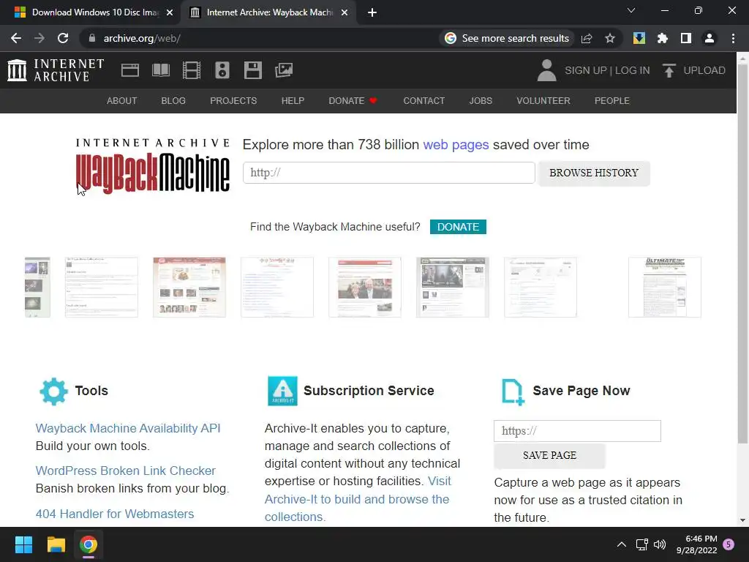
Task: Show hidden system tray icons
Action: (622, 544)
